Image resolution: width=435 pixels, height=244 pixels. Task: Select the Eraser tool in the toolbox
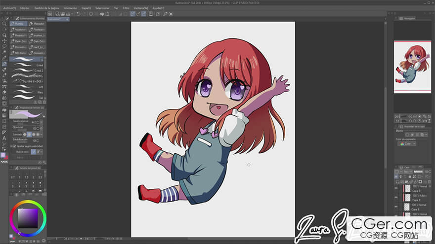[x=4, y=92]
